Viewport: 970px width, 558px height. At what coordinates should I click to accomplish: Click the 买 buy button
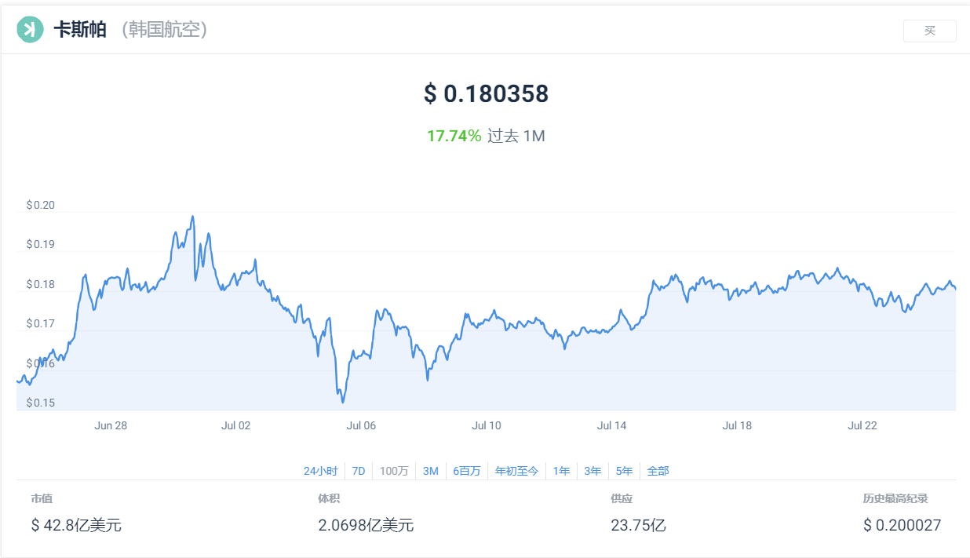(x=929, y=31)
